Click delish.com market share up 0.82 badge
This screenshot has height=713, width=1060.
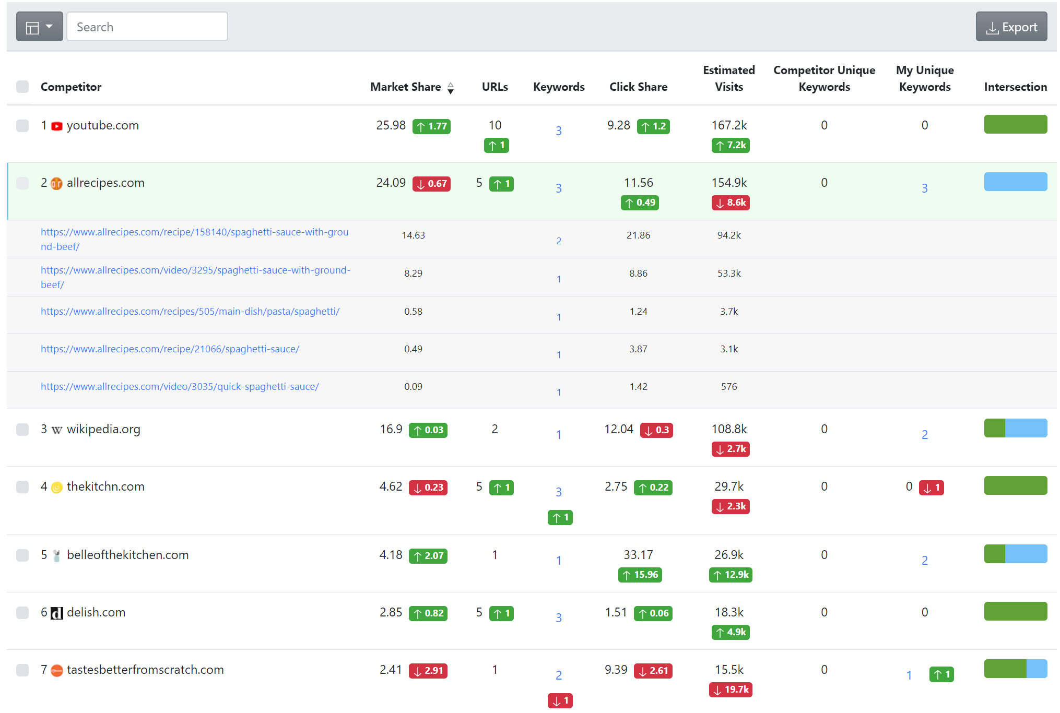click(x=428, y=613)
